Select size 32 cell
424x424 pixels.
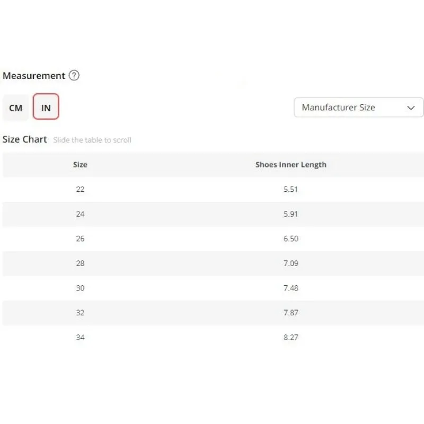pyautogui.click(x=80, y=313)
